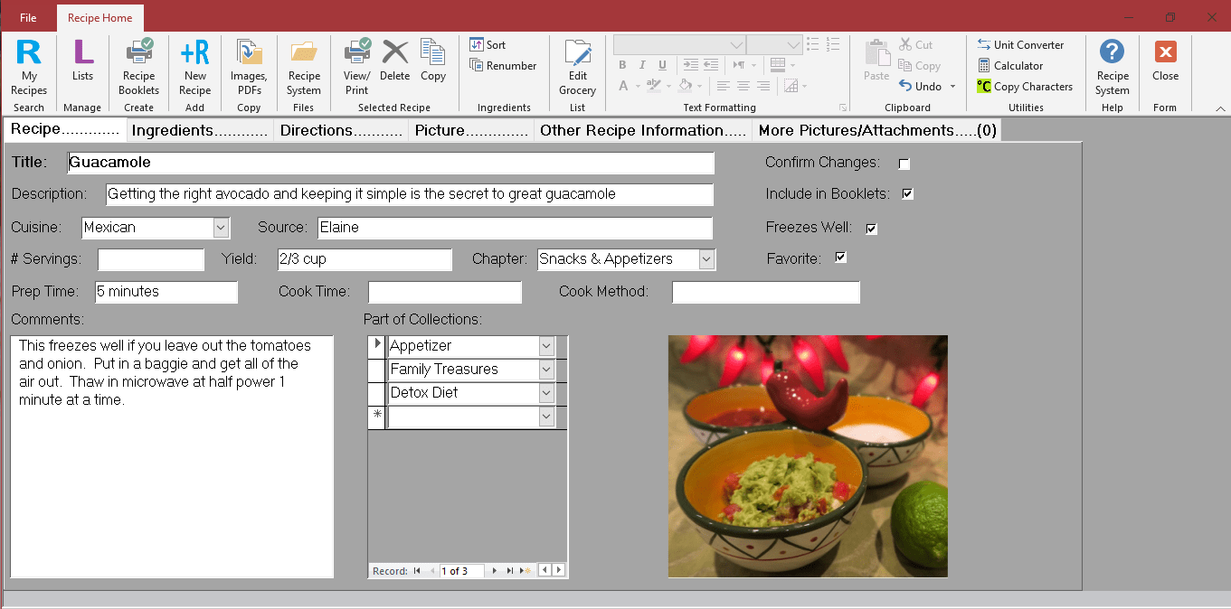The width and height of the screenshot is (1231, 609).
Task: Click the Renumber button for ingredients
Action: pyautogui.click(x=505, y=65)
